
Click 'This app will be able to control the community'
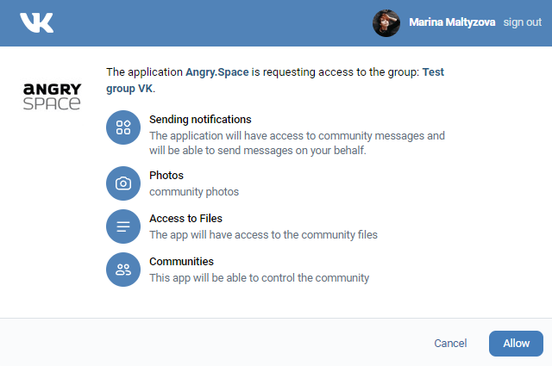pos(259,278)
